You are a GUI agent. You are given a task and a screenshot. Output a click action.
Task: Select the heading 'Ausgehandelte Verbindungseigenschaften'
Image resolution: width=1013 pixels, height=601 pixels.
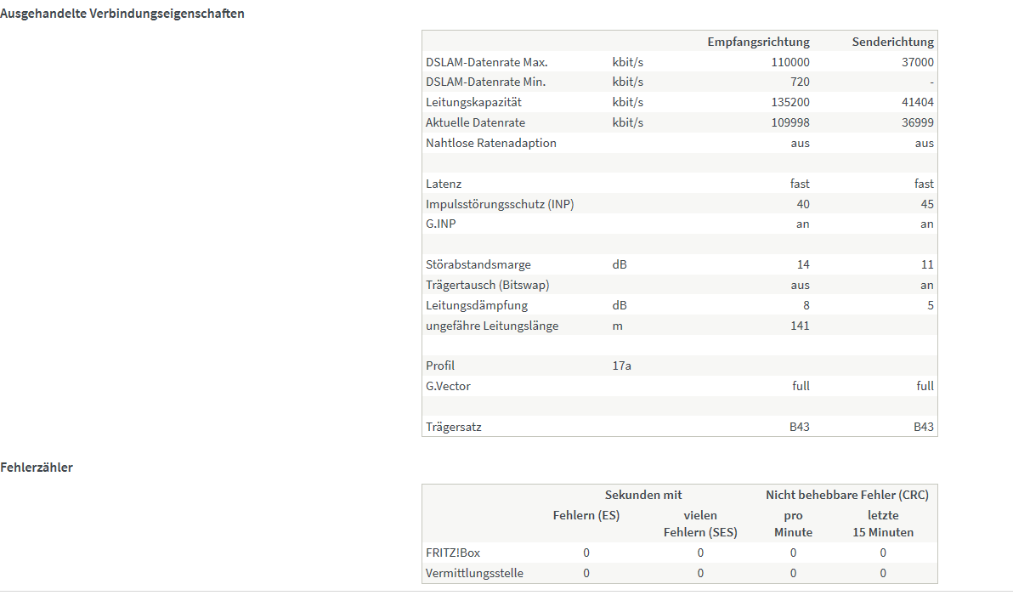pos(122,14)
